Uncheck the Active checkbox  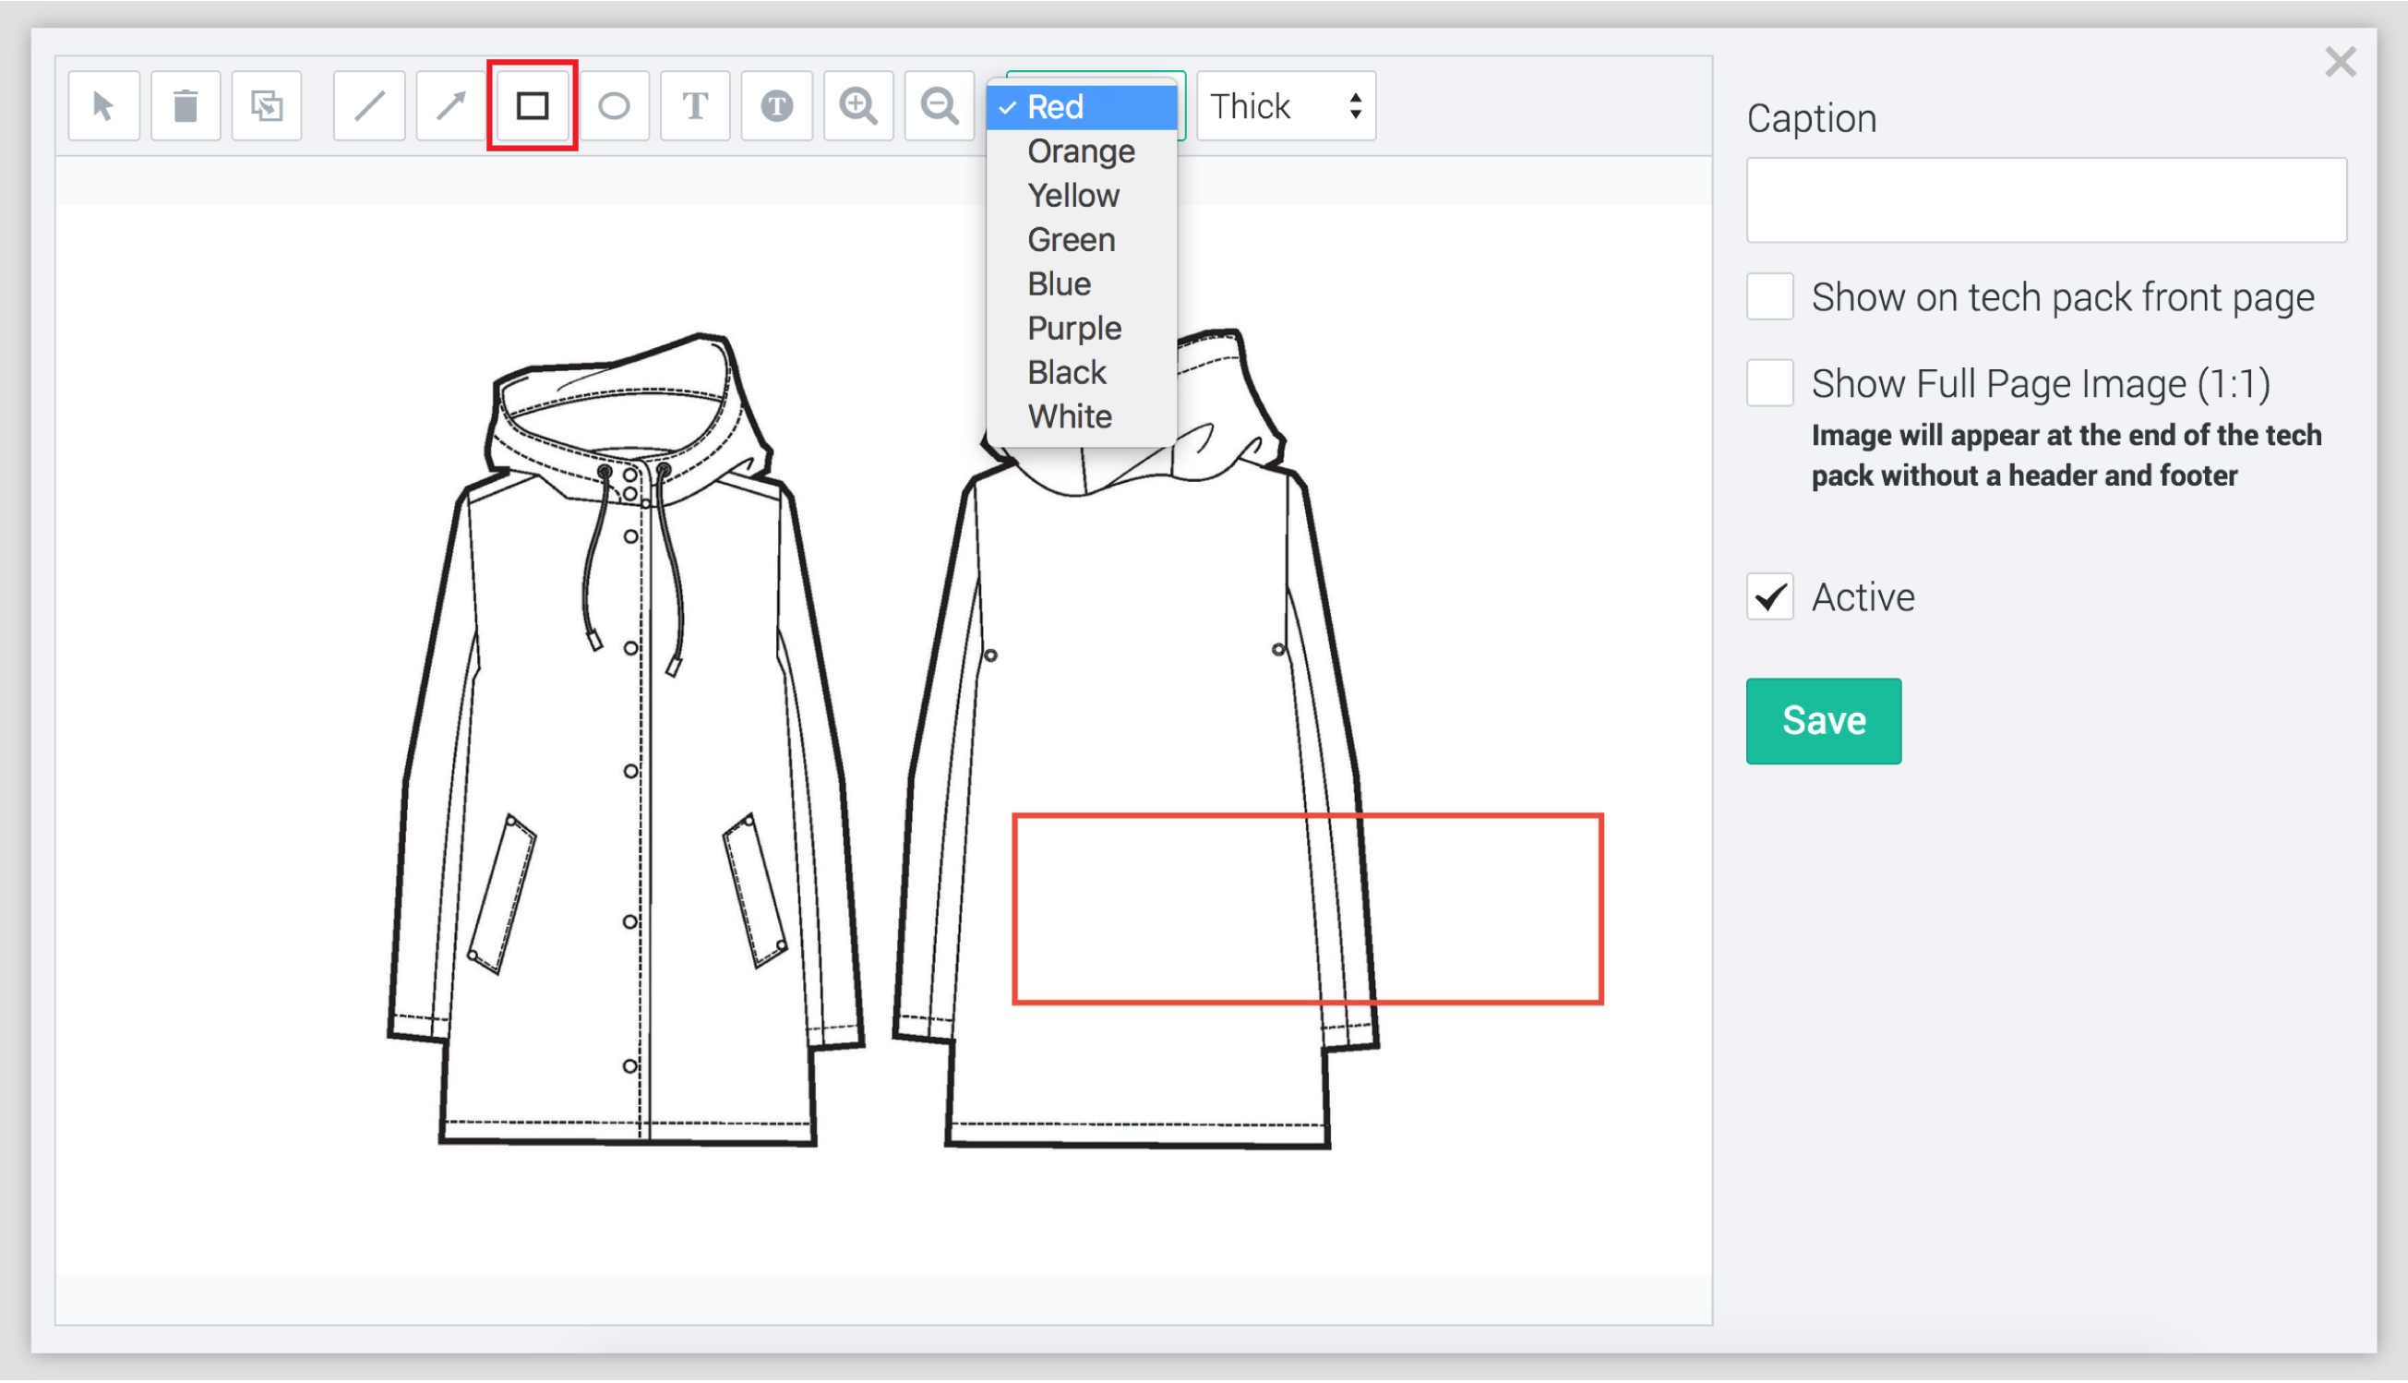(x=1769, y=596)
